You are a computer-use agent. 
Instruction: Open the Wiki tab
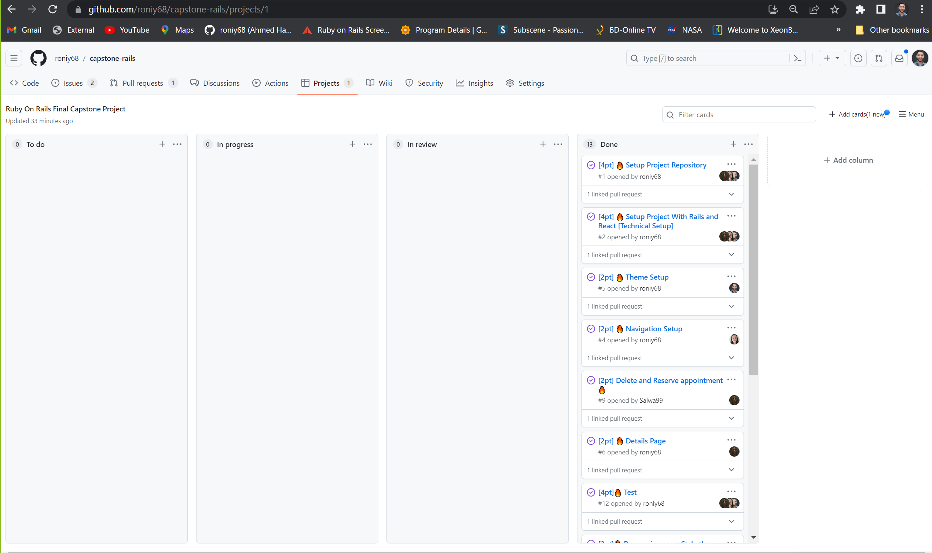tap(379, 83)
